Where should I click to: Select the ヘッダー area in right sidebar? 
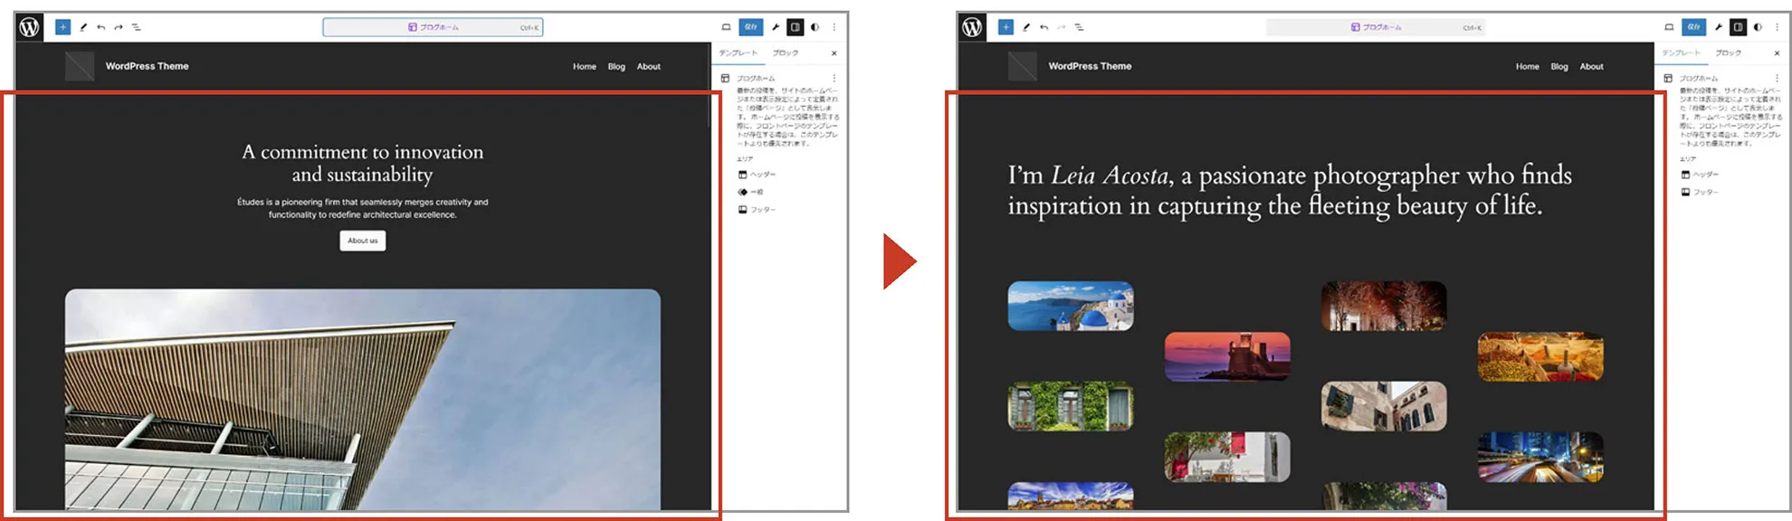tap(1704, 175)
